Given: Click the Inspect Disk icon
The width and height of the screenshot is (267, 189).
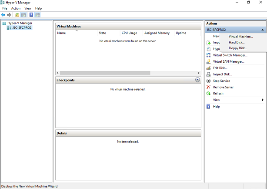Looking at the screenshot, I should (208, 74).
